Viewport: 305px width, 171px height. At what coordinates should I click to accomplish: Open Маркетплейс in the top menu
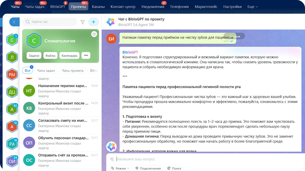coord(206,7)
